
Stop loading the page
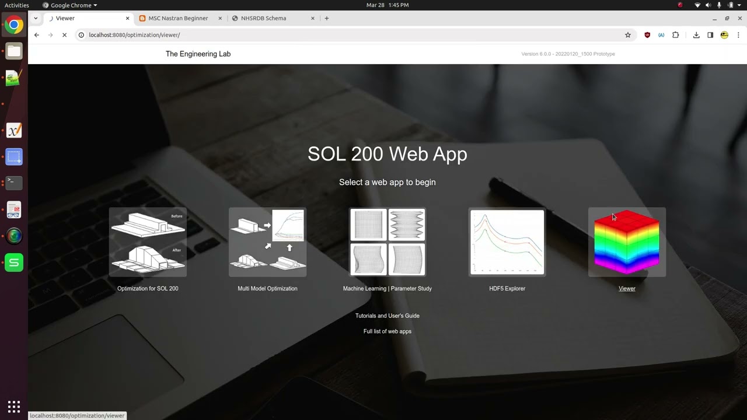click(64, 35)
